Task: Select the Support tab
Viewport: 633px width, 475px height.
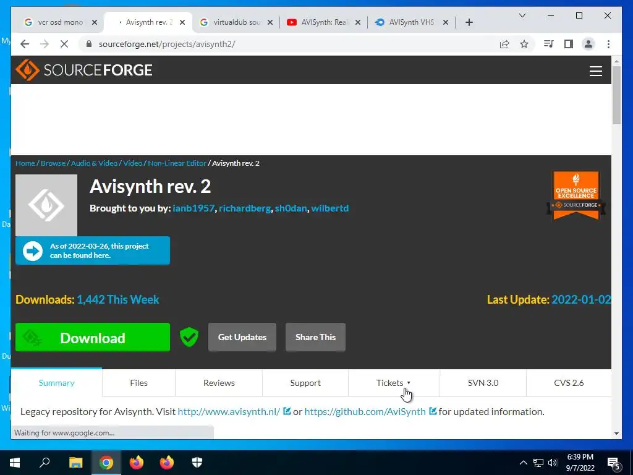Action: pos(305,383)
